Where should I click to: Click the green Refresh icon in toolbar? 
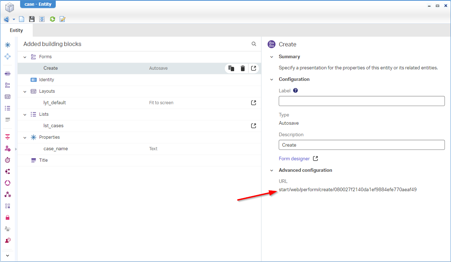tap(53, 19)
